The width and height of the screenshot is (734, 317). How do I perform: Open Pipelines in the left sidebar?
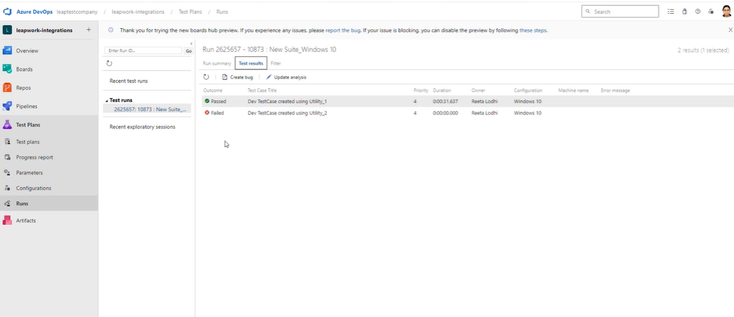[x=26, y=106]
